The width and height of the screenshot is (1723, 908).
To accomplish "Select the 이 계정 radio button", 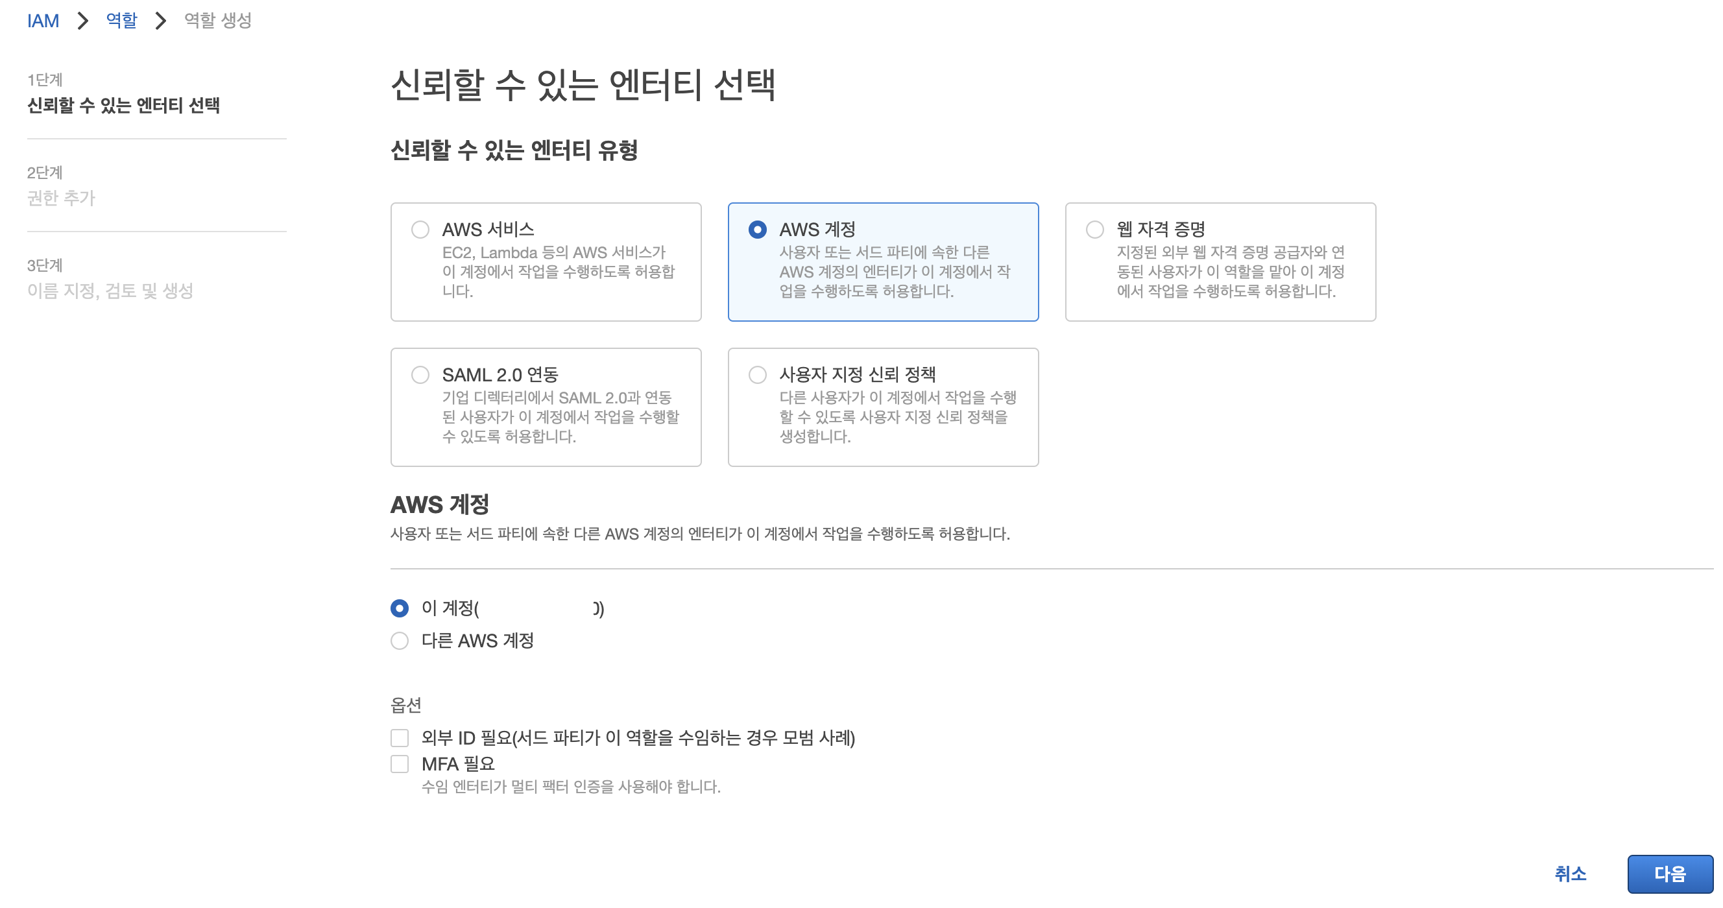I will coord(400,608).
